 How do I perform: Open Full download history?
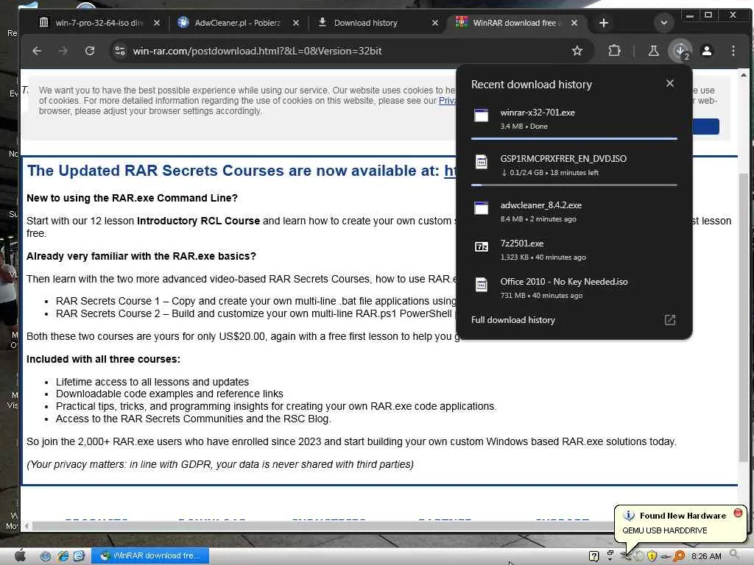(512, 320)
